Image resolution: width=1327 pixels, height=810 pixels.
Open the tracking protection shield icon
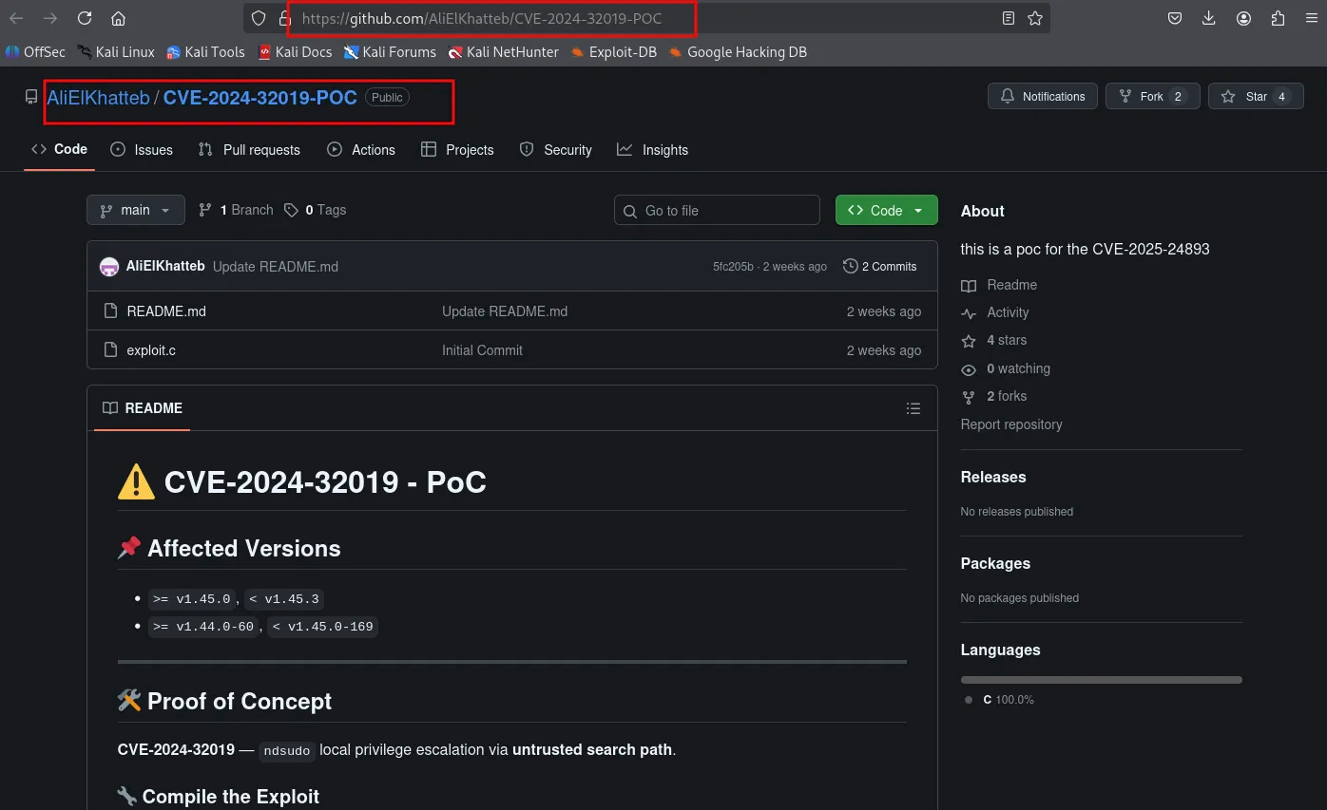pos(259,18)
